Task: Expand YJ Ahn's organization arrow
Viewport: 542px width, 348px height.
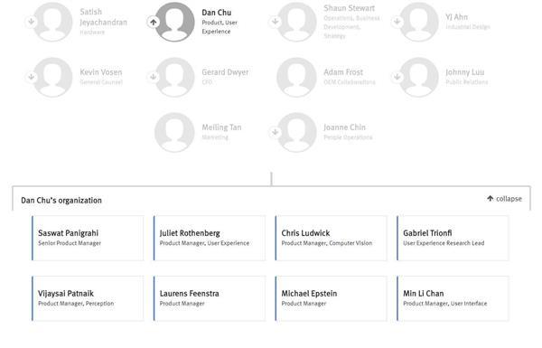Action: click(397, 22)
